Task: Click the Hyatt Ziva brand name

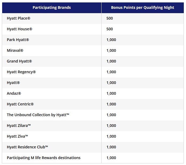Action: 17,136
